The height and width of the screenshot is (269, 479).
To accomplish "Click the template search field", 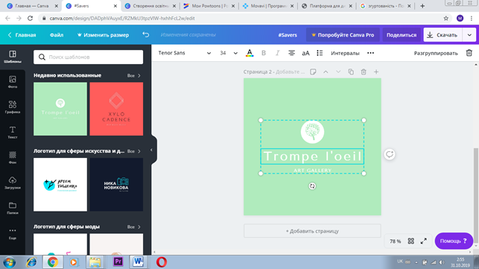I will tap(89, 57).
